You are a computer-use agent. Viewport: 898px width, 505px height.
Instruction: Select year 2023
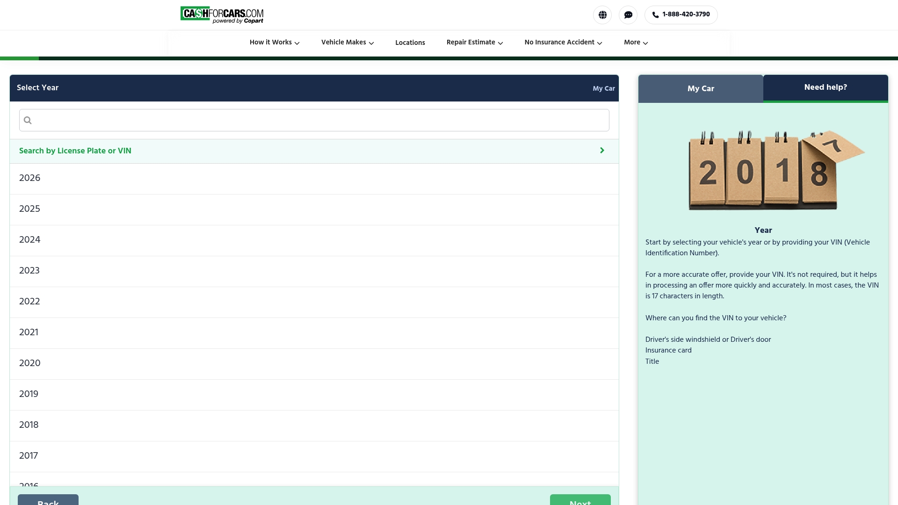click(314, 271)
